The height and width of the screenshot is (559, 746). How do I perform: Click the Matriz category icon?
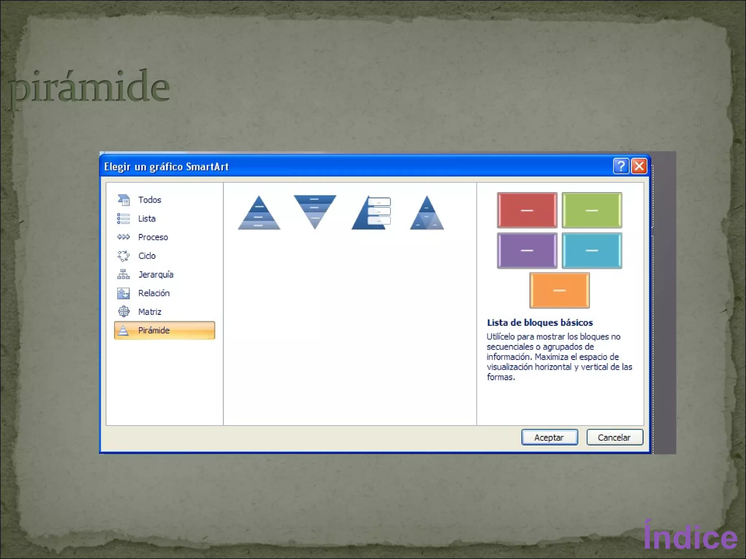pos(123,312)
